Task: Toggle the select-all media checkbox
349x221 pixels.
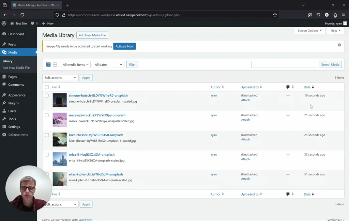Action: click(x=47, y=87)
